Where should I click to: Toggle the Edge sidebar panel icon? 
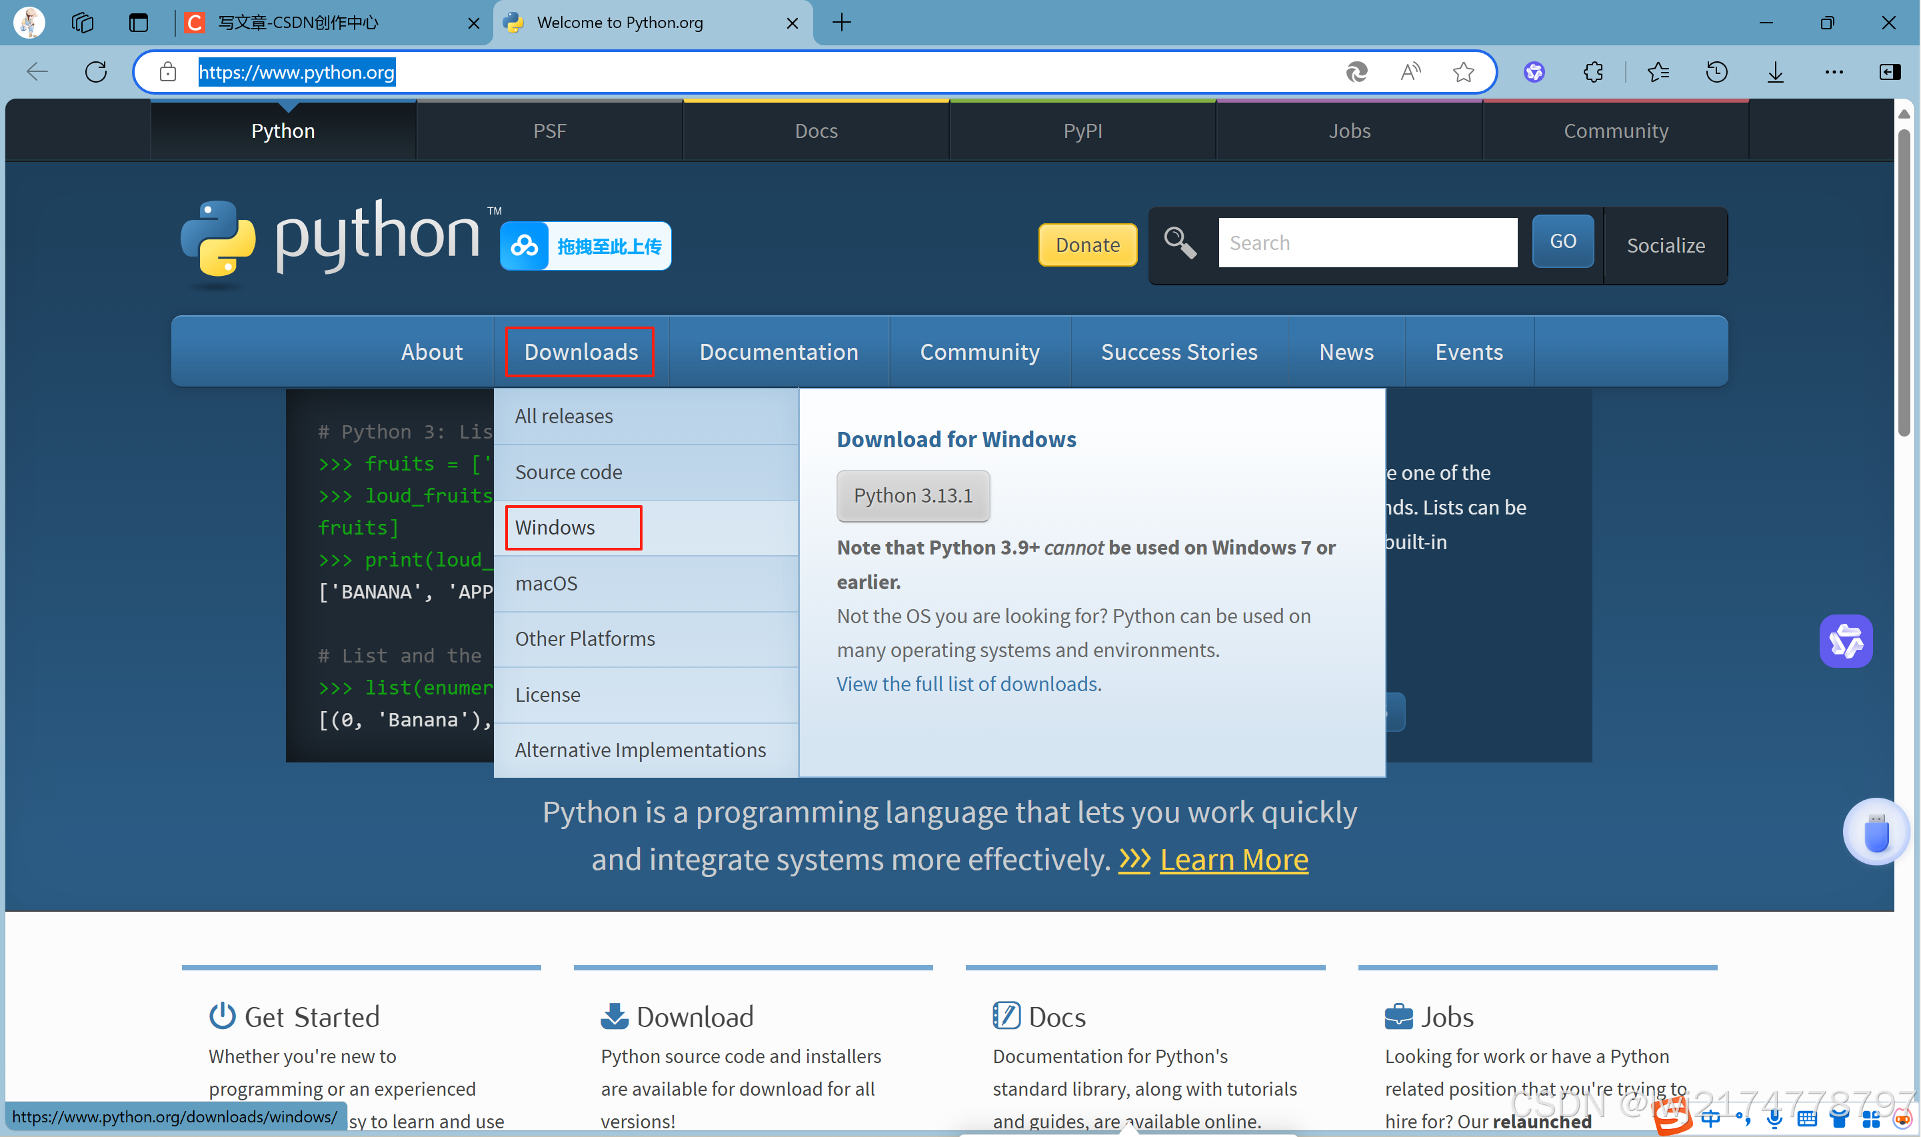1890,72
